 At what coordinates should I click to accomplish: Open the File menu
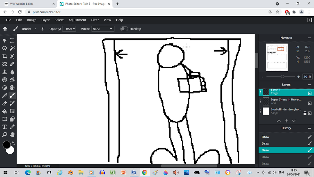[x=9, y=20]
